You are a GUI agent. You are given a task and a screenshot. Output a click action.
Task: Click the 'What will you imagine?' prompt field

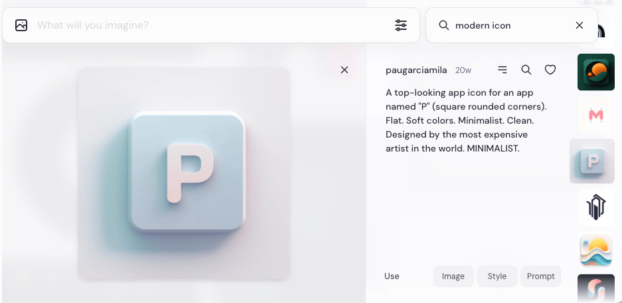pyautogui.click(x=199, y=25)
